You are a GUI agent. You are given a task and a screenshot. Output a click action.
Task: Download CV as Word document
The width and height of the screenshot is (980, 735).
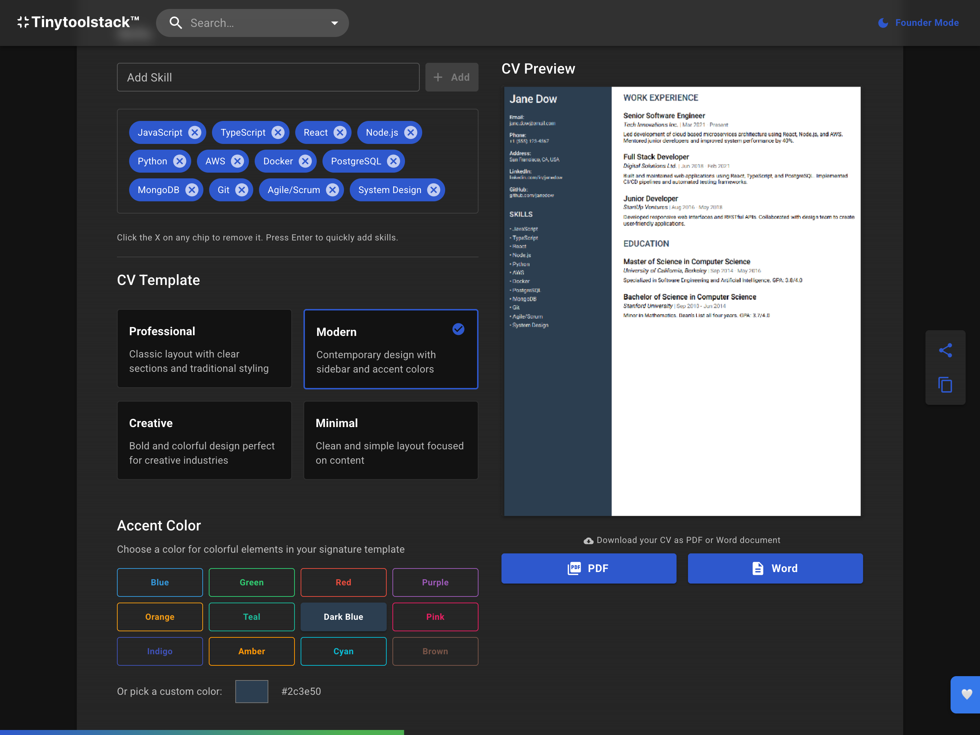click(x=775, y=568)
